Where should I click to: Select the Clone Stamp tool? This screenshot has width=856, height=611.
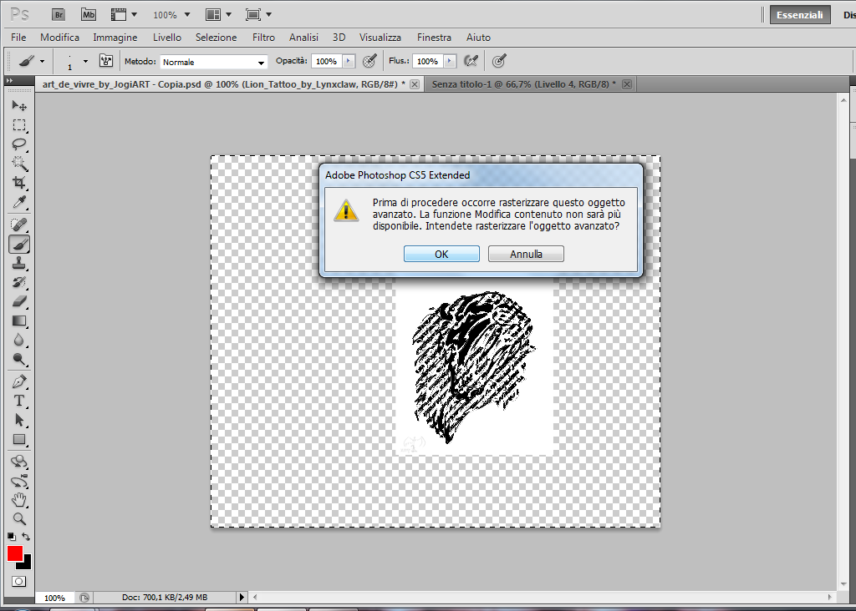19,263
